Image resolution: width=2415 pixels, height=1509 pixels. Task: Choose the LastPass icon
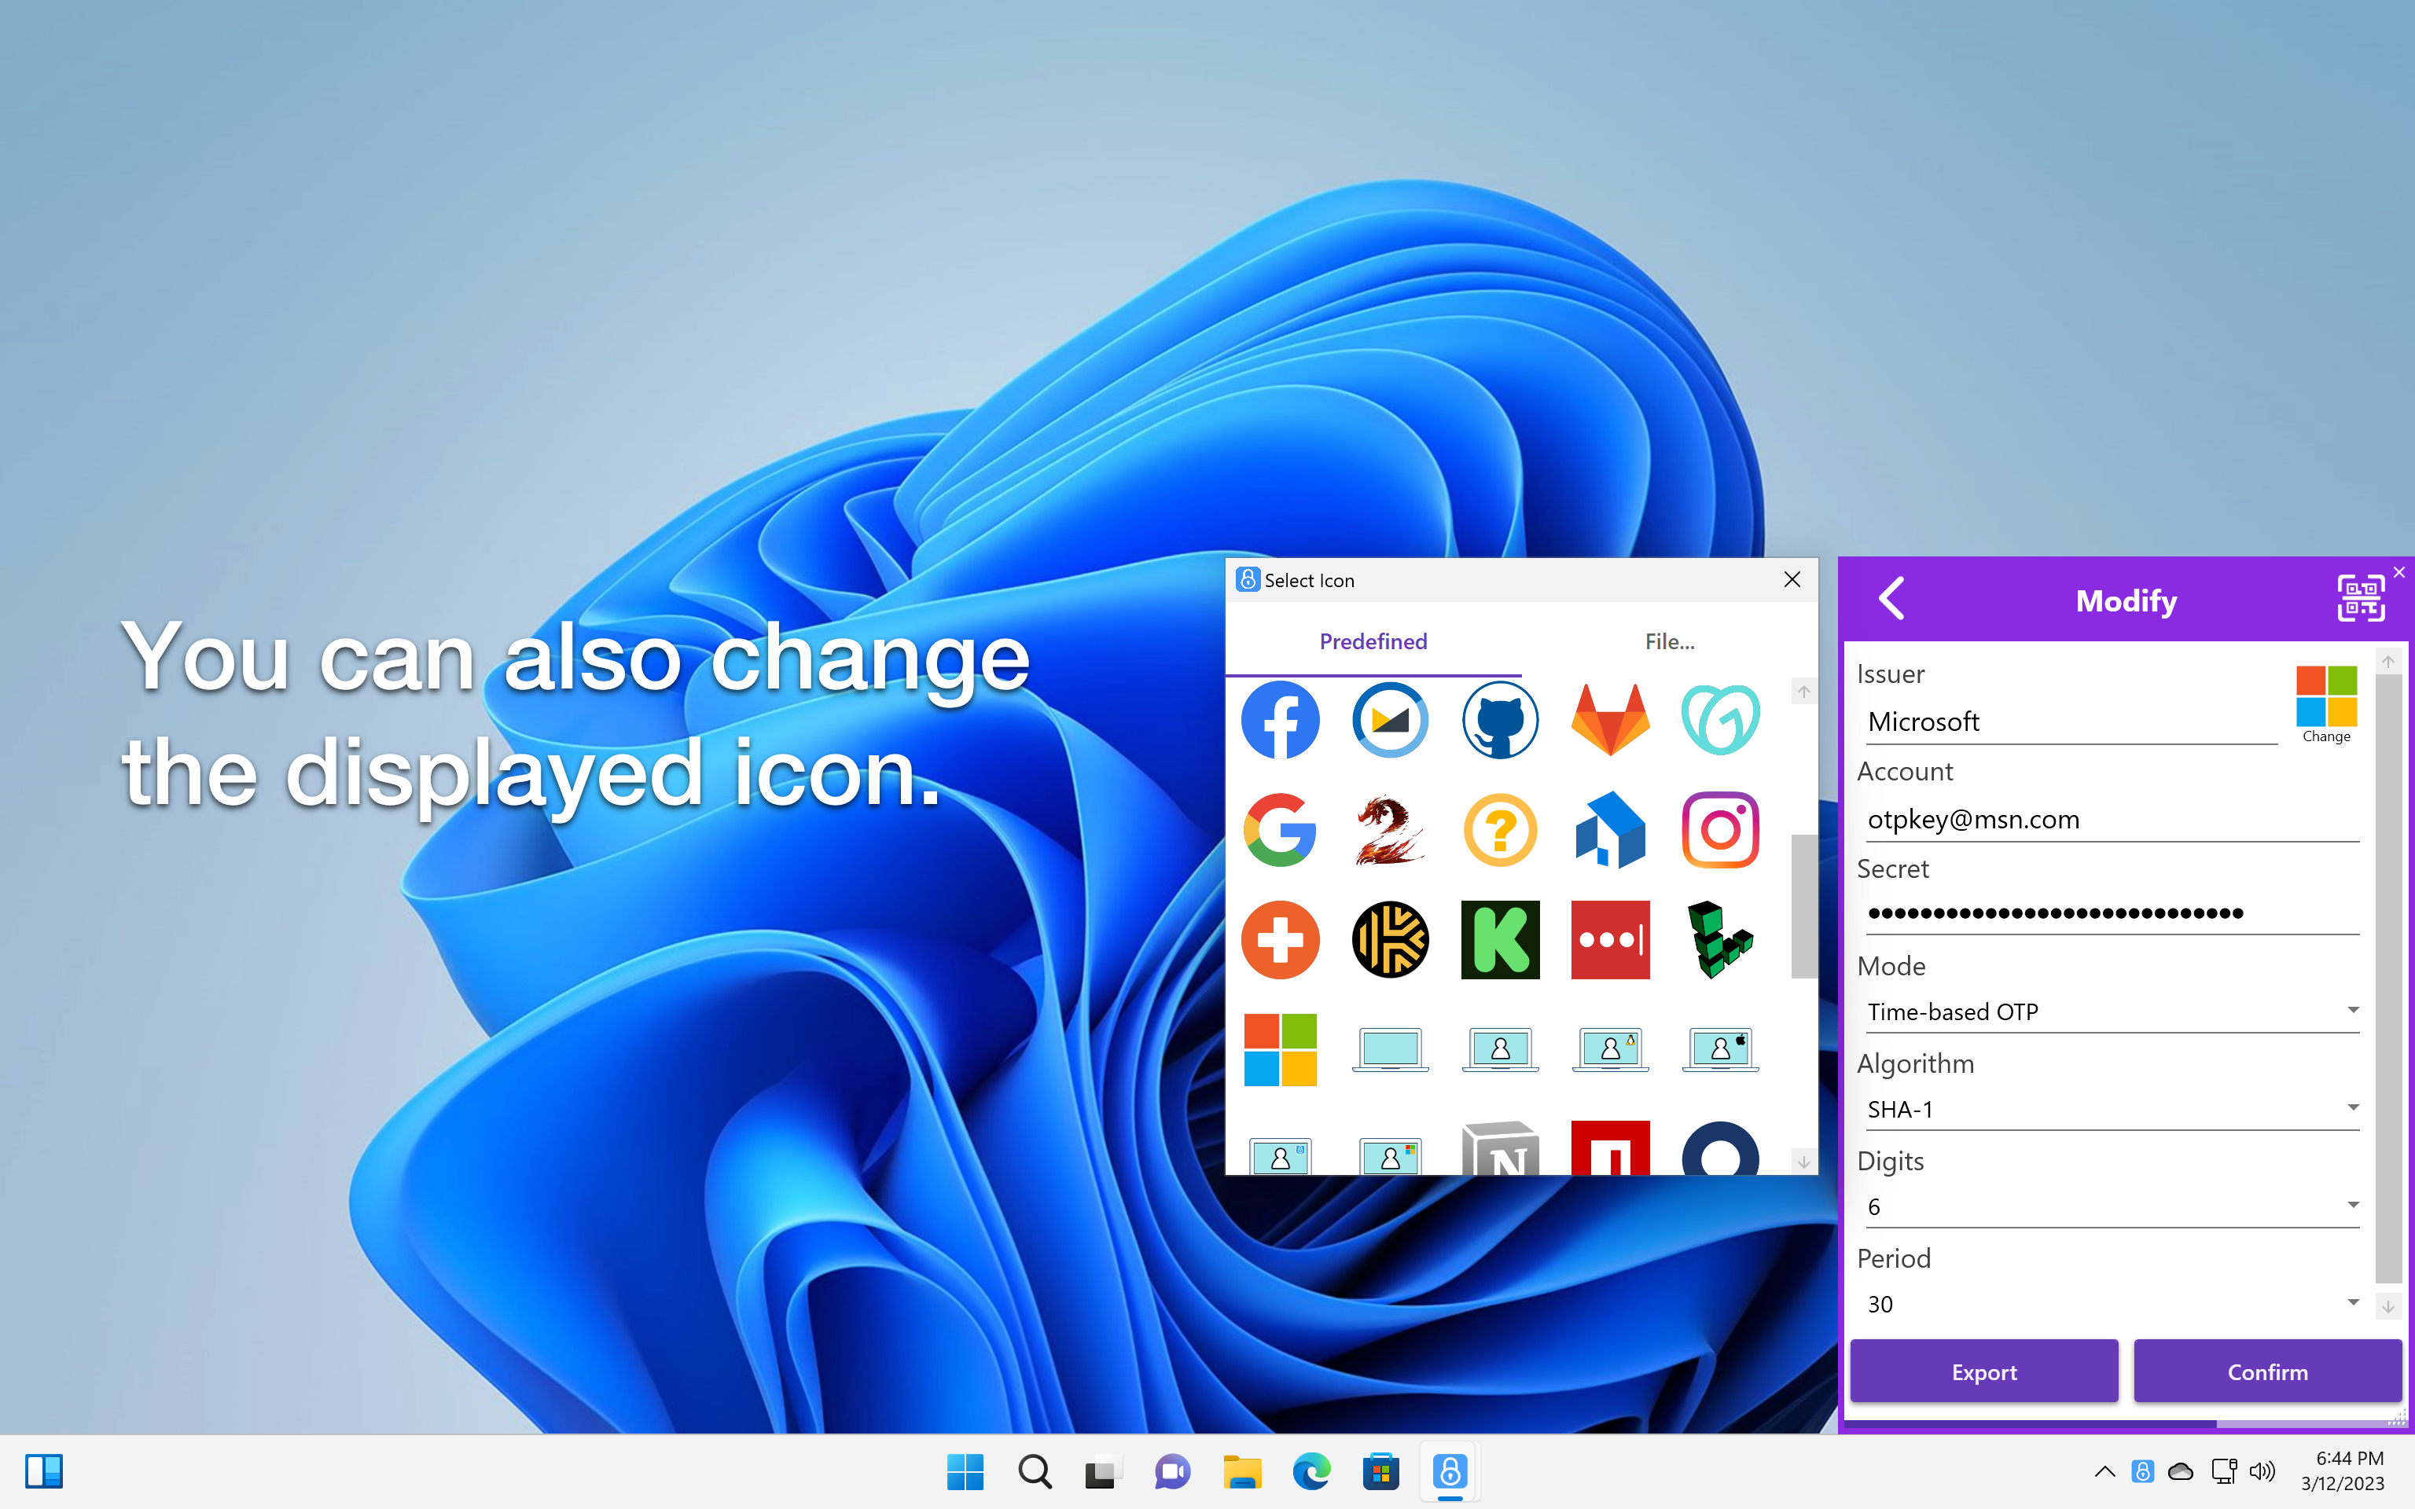coord(1610,939)
